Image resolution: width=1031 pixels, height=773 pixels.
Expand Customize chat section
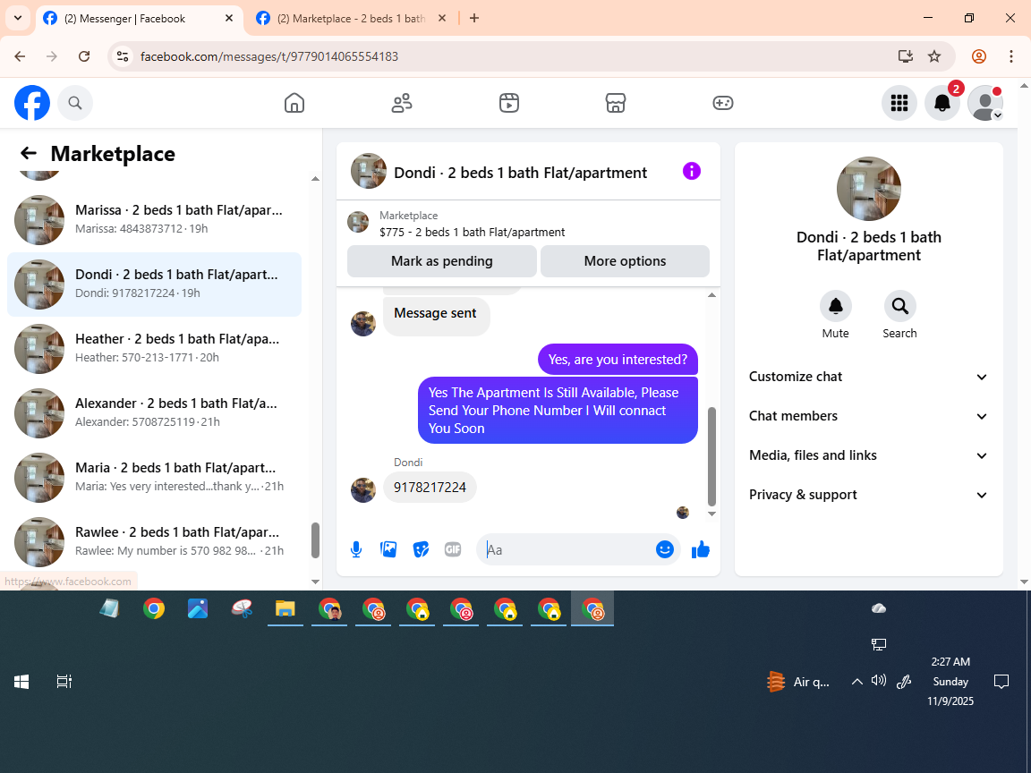(869, 377)
